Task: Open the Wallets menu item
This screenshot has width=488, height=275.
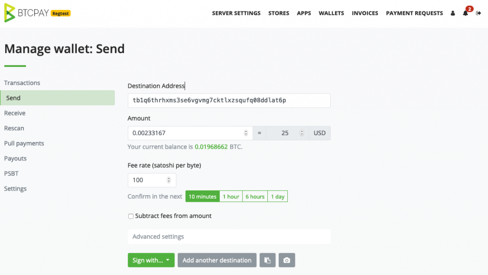Action: coord(331,13)
